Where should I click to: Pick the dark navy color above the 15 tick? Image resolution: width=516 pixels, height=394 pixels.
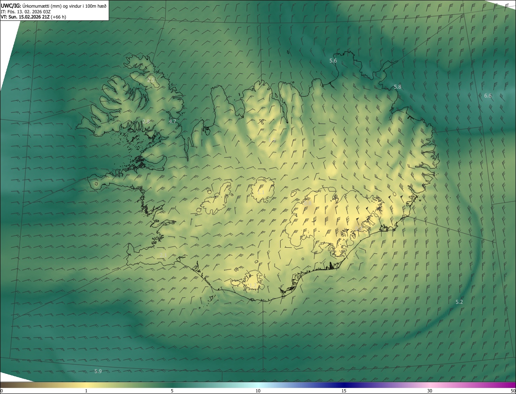tap(344, 385)
